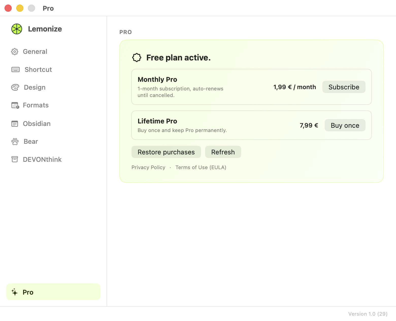396x321 pixels.
Task: Click the DEVONthink archive box icon
Action: point(15,159)
